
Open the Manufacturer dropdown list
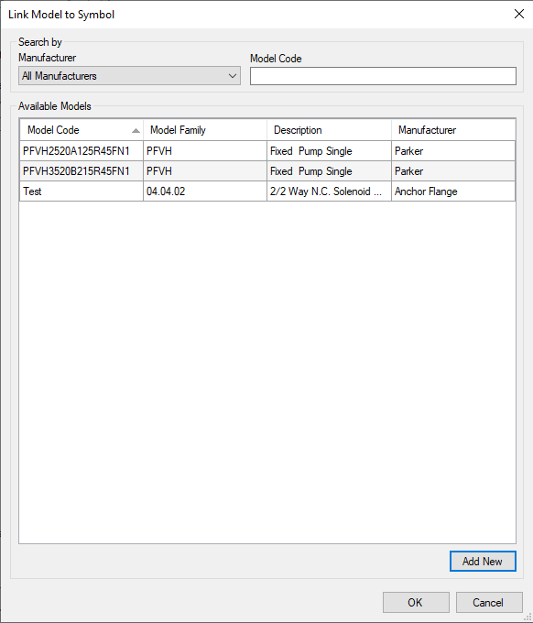pyautogui.click(x=129, y=76)
